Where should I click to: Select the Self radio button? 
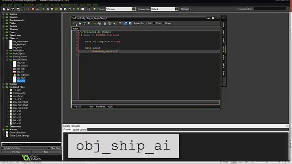[146, 23]
